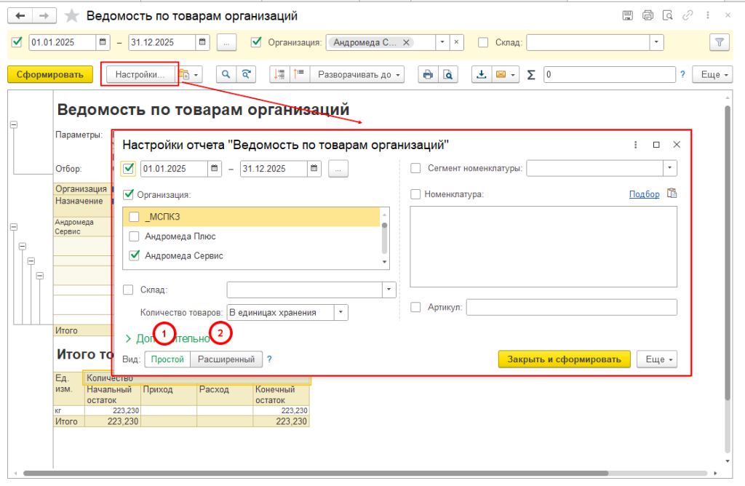
Task: Open calendar for 01.01.2025 in settings dialog
Action: pyautogui.click(x=215, y=169)
